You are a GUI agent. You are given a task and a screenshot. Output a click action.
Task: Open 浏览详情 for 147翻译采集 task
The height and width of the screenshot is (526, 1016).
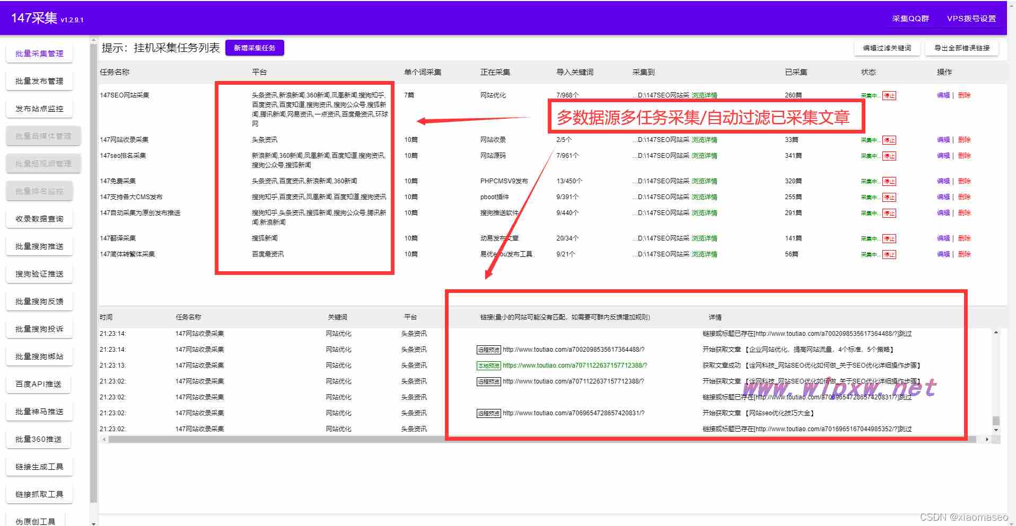point(704,238)
